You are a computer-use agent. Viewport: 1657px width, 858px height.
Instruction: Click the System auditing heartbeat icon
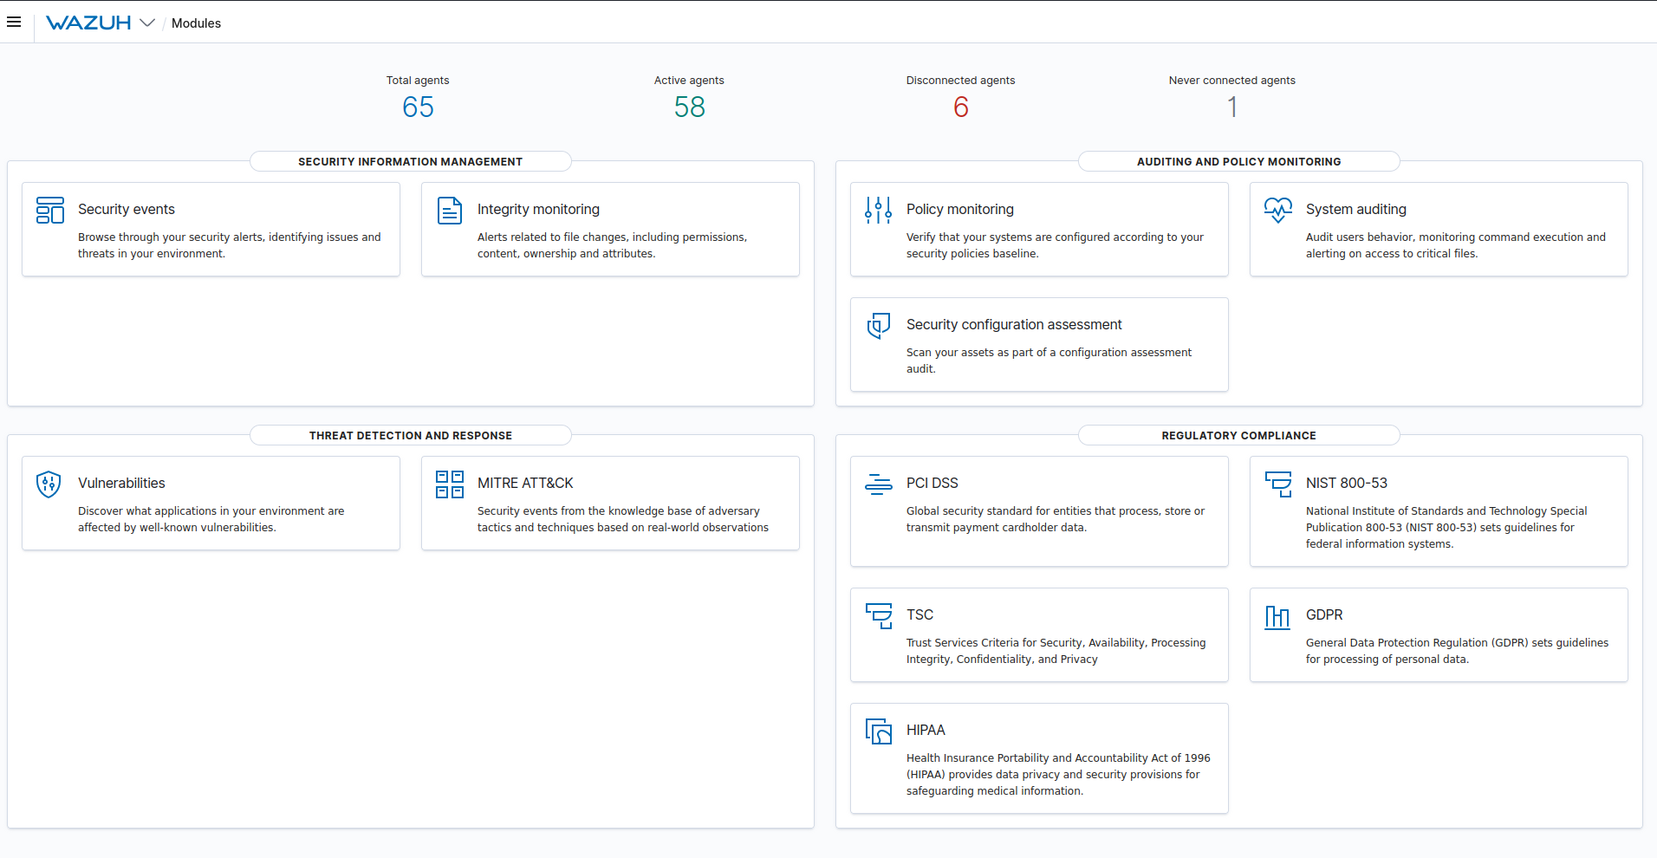pyautogui.click(x=1277, y=210)
